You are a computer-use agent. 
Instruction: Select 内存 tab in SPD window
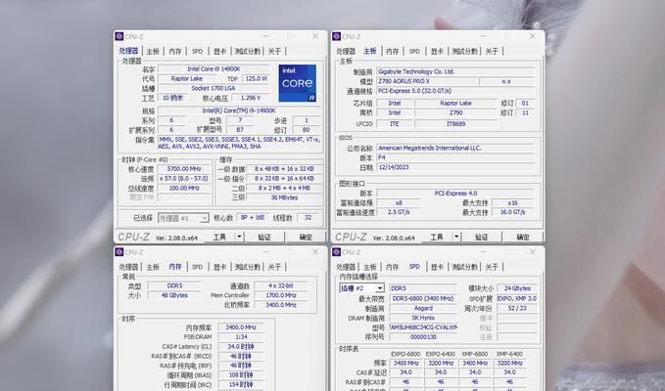pyautogui.click(x=393, y=267)
